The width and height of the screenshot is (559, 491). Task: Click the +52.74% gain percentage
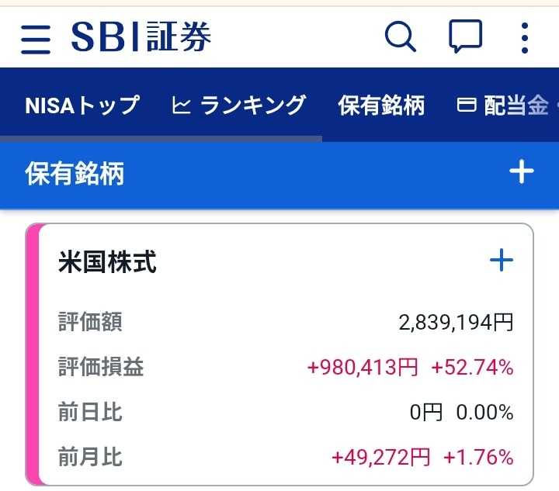(x=472, y=368)
